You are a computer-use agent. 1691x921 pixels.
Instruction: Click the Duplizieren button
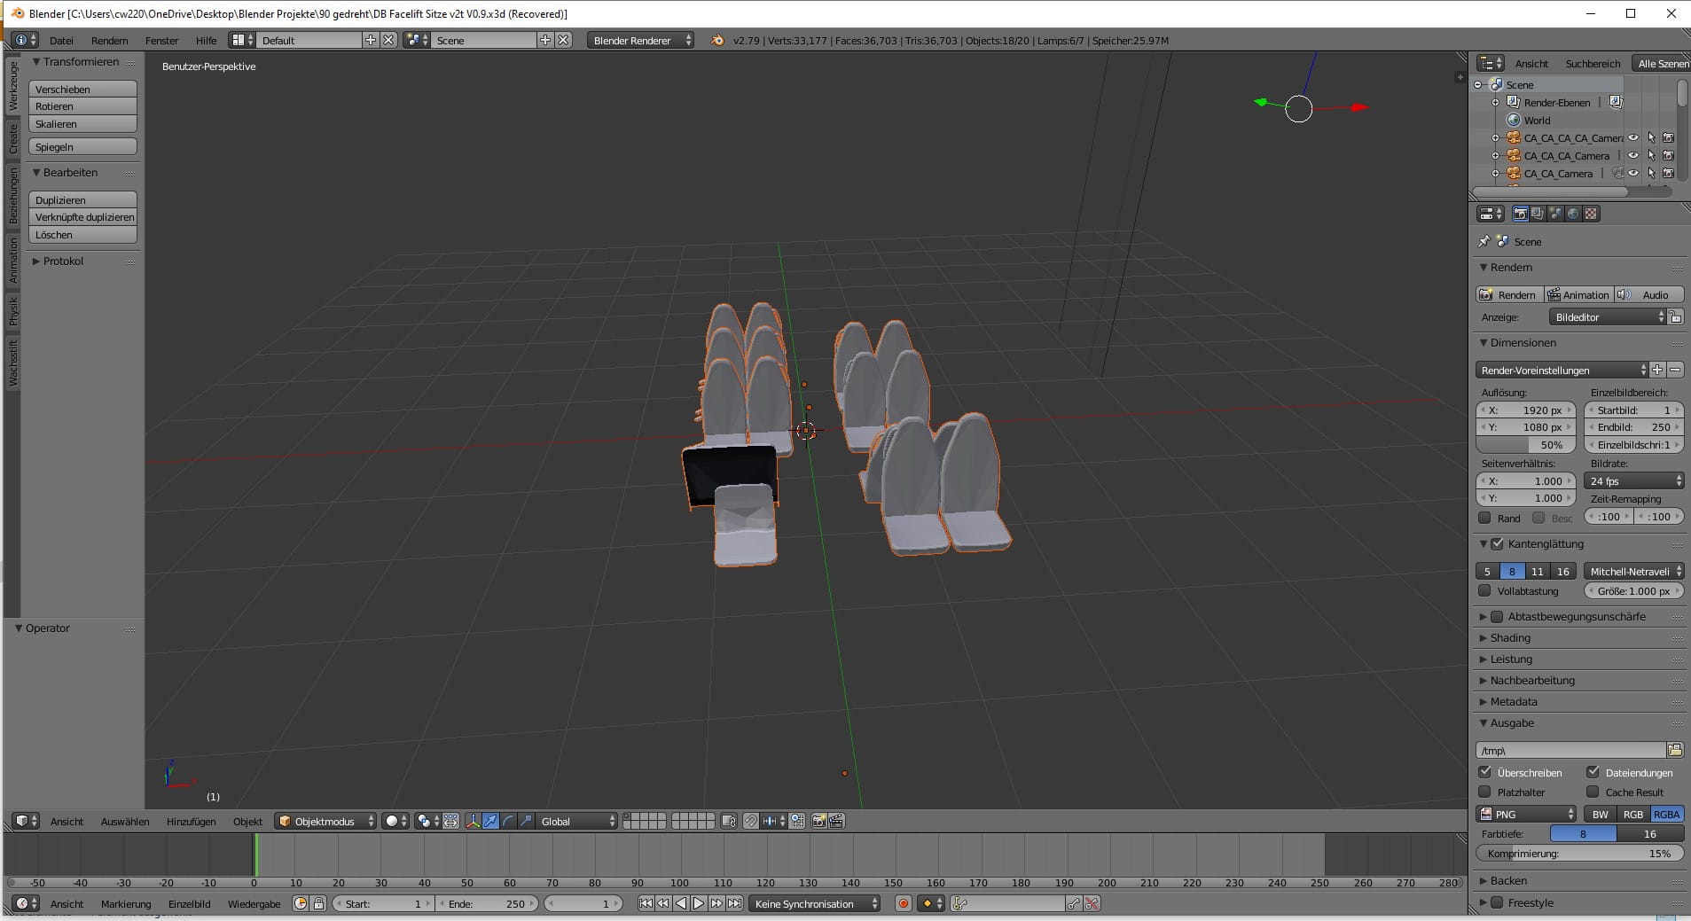tap(82, 199)
